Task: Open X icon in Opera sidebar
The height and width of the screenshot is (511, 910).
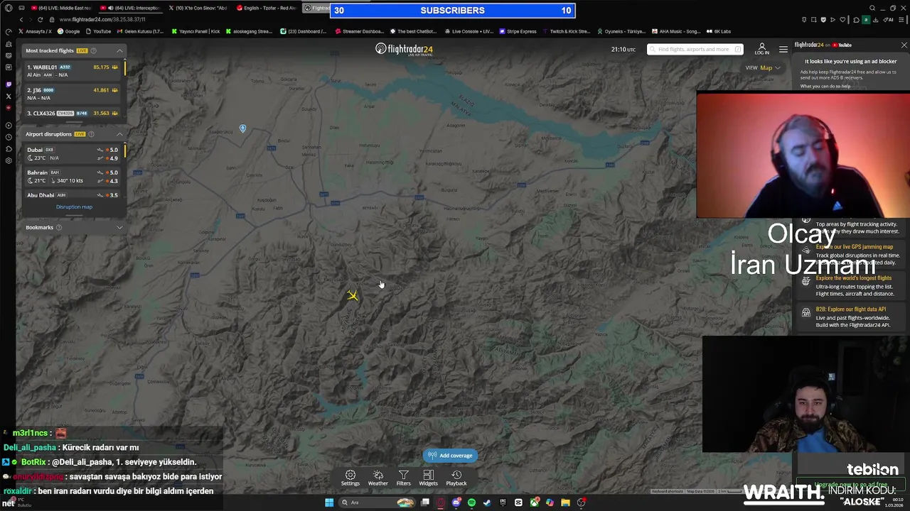Action: pos(9,96)
